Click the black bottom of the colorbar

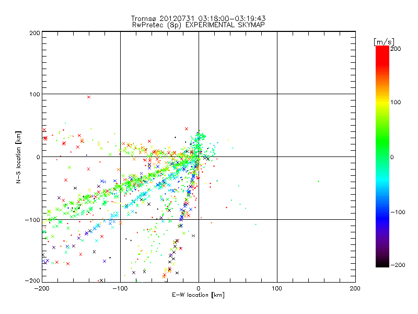point(382,263)
